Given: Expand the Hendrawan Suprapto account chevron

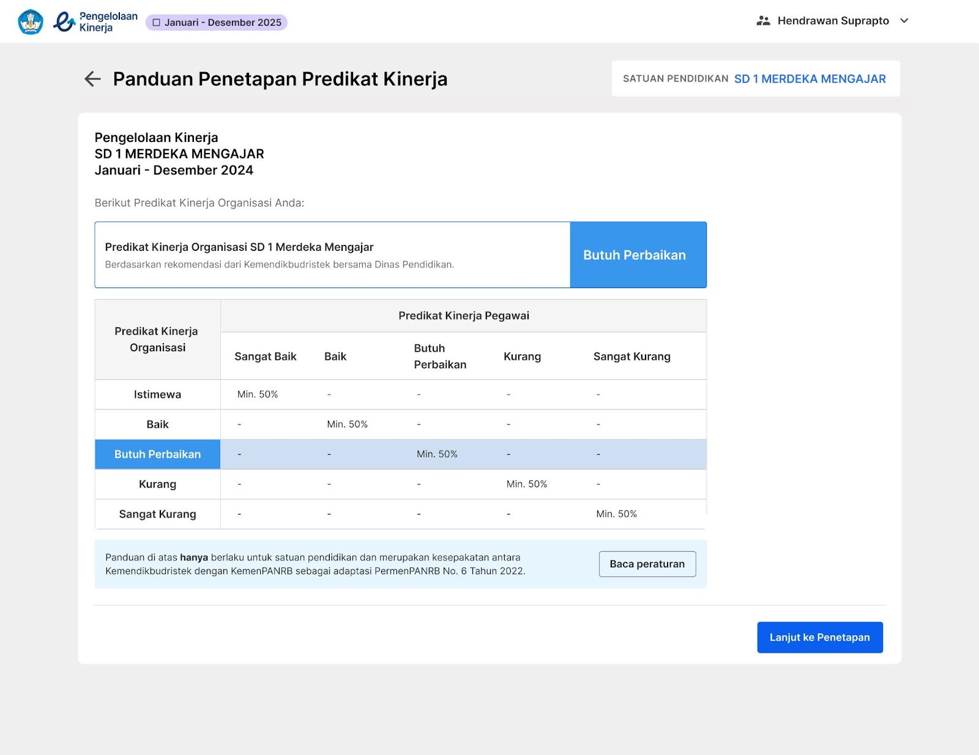Looking at the screenshot, I should pyautogui.click(x=904, y=21).
